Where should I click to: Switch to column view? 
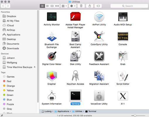click(x=52, y=6)
